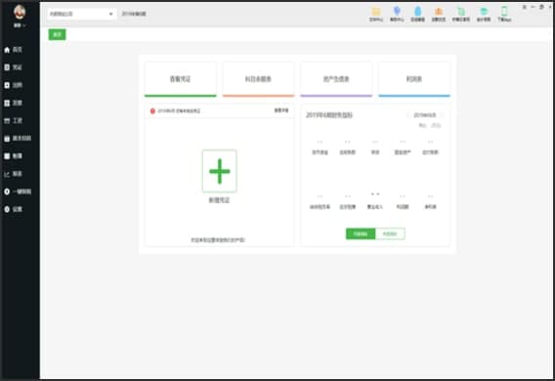This screenshot has height=381, width=555.
Task: Open the 设置 settings gear in sidebar
Action: pos(14,209)
